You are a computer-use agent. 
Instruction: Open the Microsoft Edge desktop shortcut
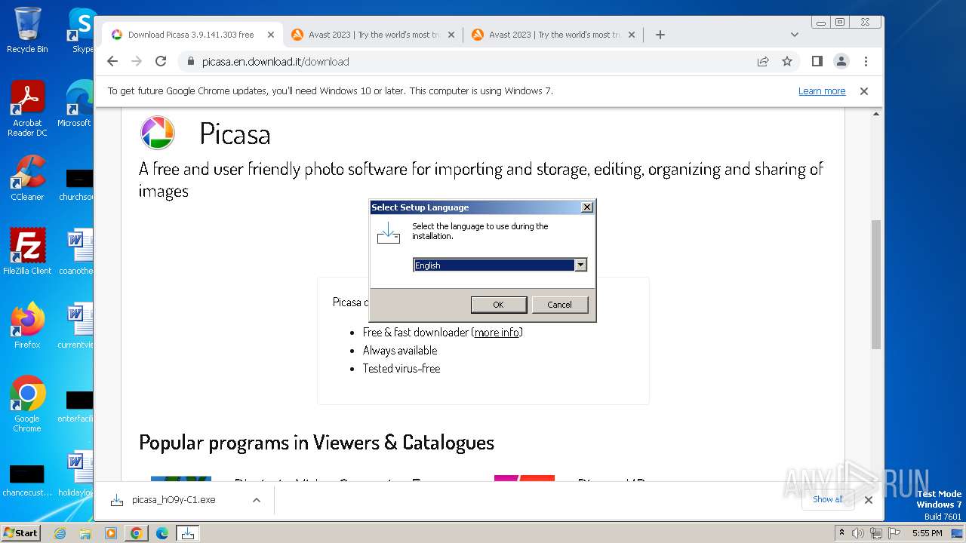tap(75, 104)
